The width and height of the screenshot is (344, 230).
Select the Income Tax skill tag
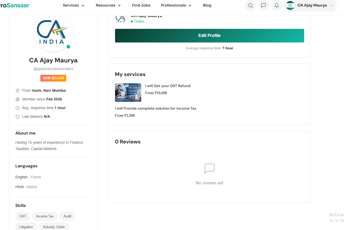pos(45,216)
